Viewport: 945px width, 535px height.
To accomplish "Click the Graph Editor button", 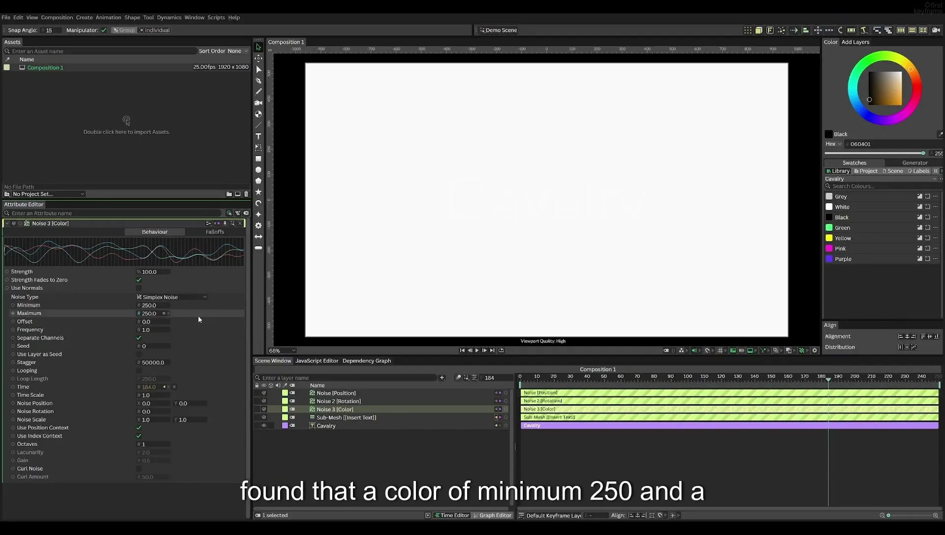I will tap(492, 515).
